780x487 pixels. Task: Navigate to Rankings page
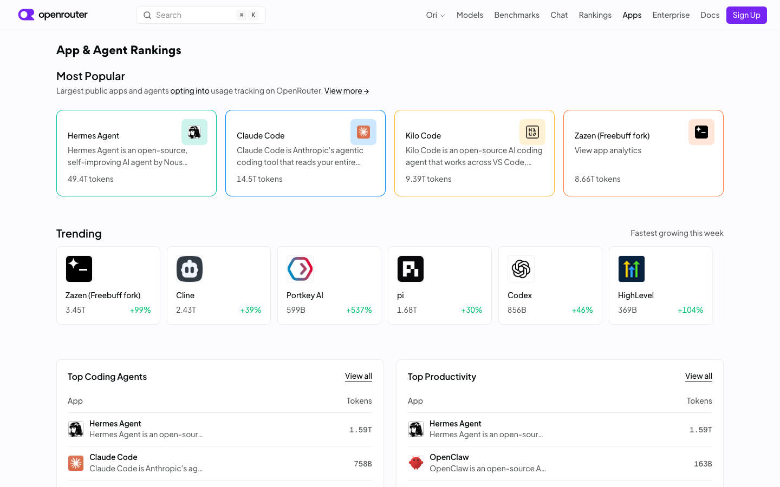click(x=595, y=15)
